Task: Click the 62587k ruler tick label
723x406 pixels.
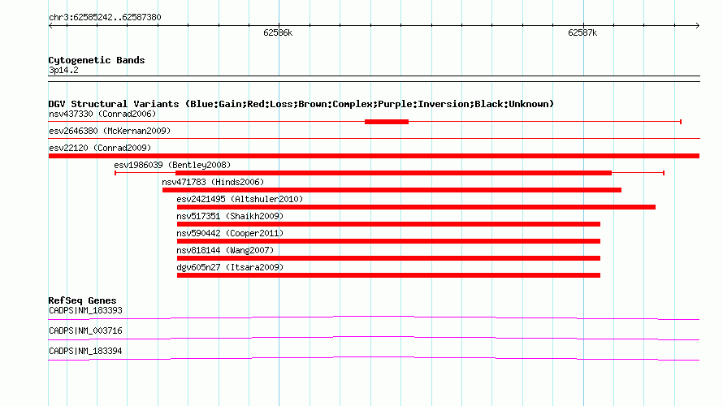Action: click(582, 32)
